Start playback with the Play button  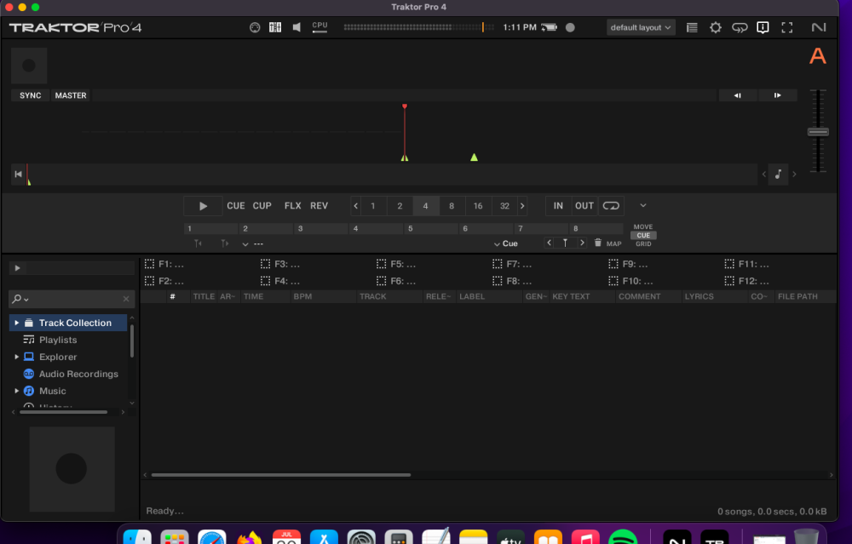click(x=203, y=206)
